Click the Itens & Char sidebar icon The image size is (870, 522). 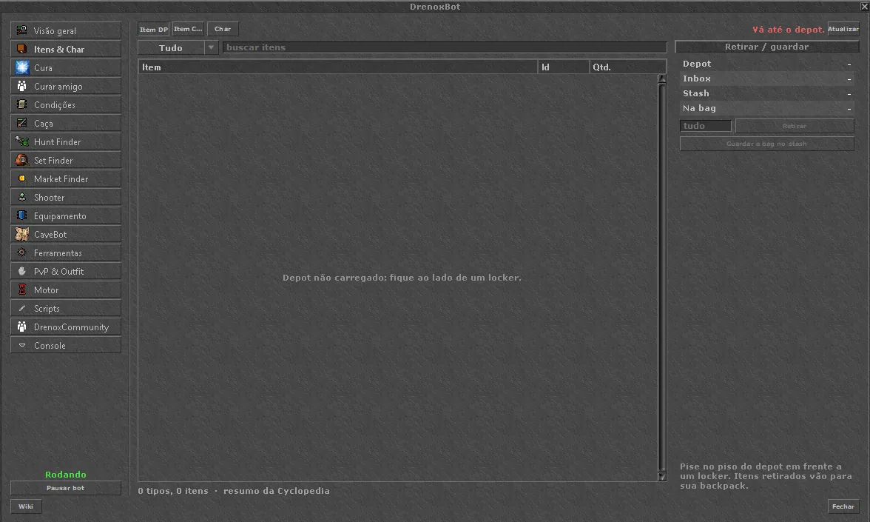[21, 49]
